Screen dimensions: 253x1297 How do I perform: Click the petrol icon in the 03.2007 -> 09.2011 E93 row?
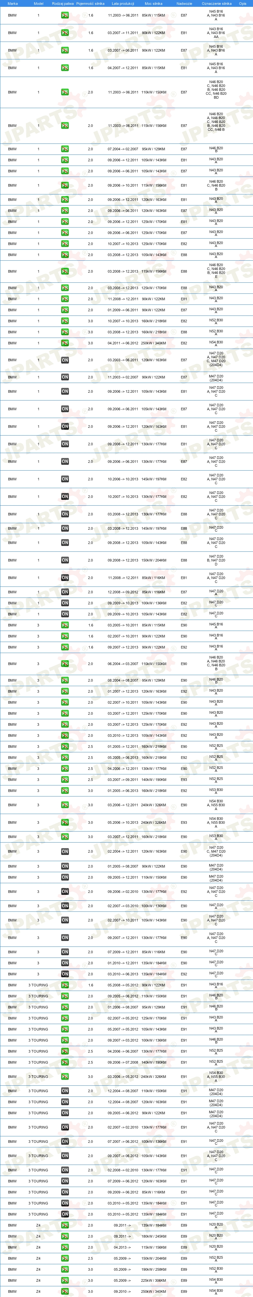[65, 779]
